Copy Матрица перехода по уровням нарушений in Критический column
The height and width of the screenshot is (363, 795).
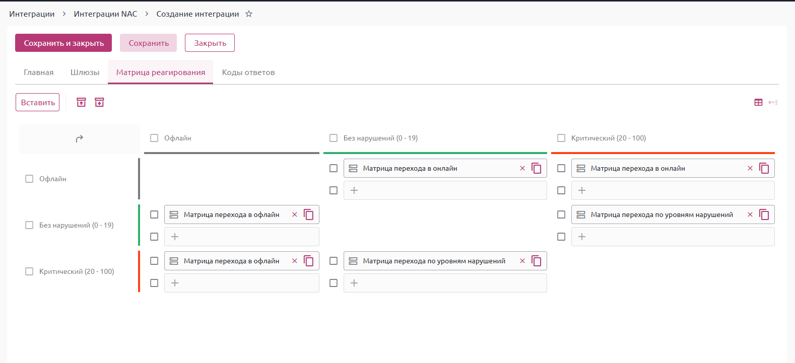point(764,214)
